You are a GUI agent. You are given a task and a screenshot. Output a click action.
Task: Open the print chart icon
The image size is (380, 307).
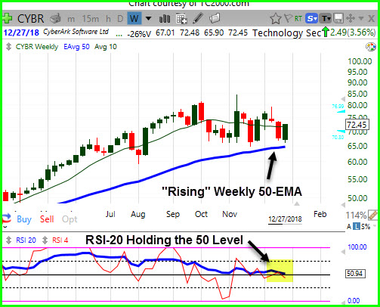(55, 19)
